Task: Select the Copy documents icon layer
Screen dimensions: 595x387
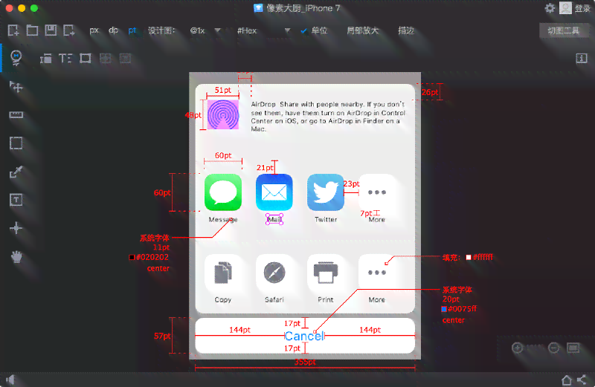Action: click(223, 273)
